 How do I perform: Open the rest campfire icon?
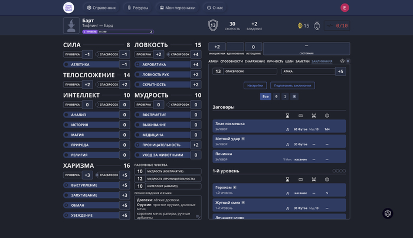(317, 25)
